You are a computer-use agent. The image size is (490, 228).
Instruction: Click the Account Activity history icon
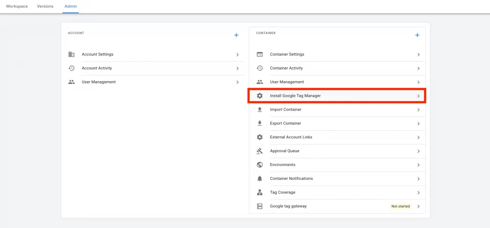click(71, 68)
